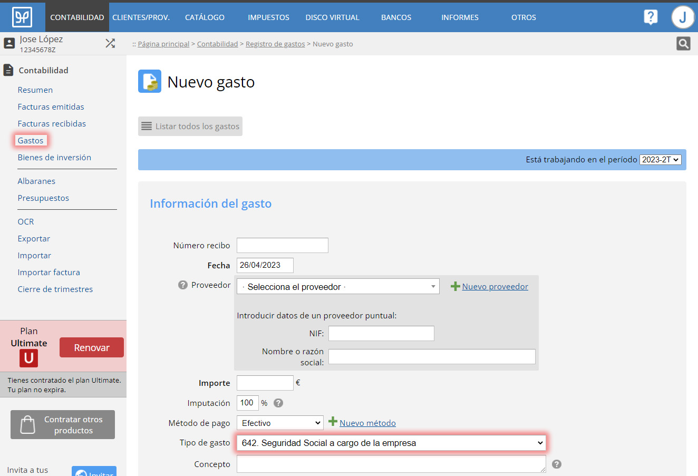698x476 pixels.
Task: Open the Método de pago Efectivo dropdown
Action: [280, 423]
